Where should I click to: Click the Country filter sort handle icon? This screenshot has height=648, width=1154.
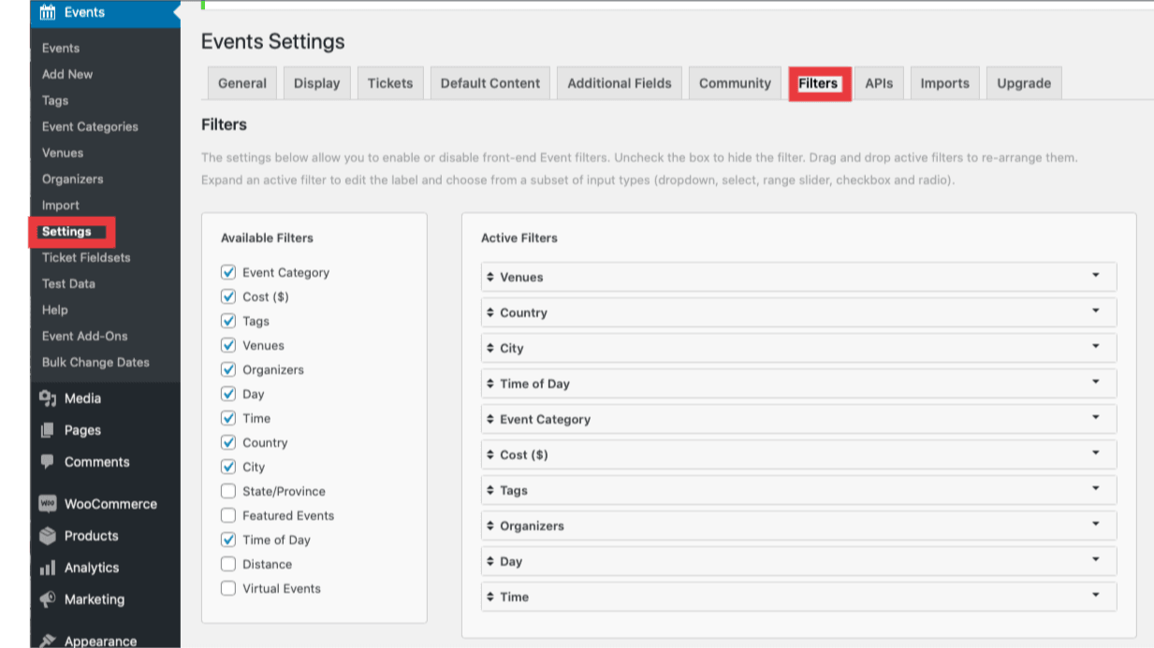click(490, 312)
